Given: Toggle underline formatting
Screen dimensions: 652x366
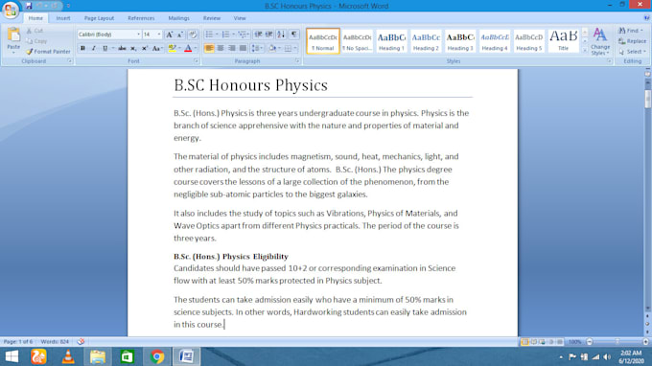Looking at the screenshot, I should point(105,48).
